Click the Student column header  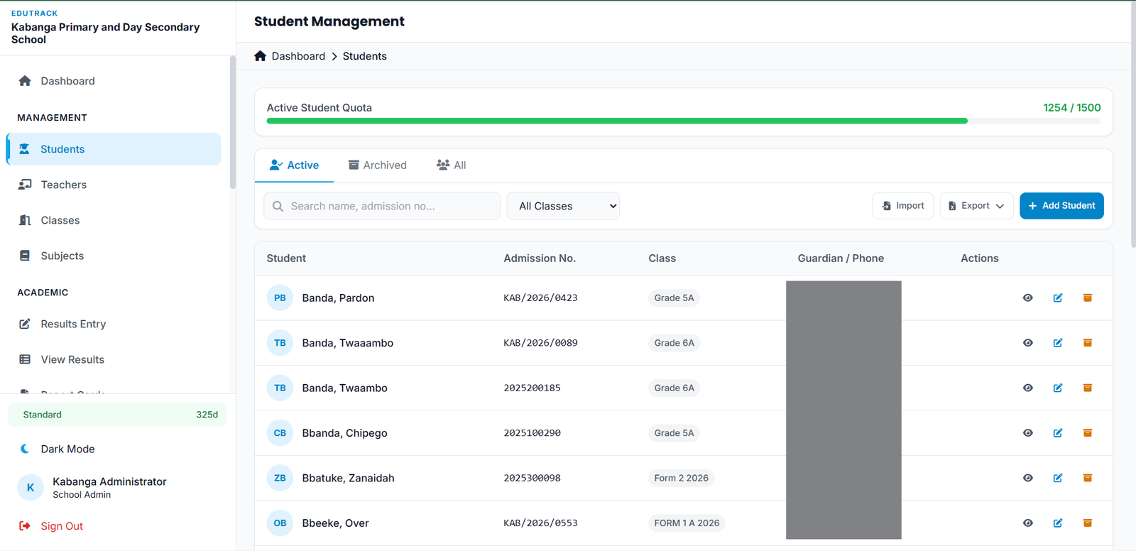click(286, 258)
